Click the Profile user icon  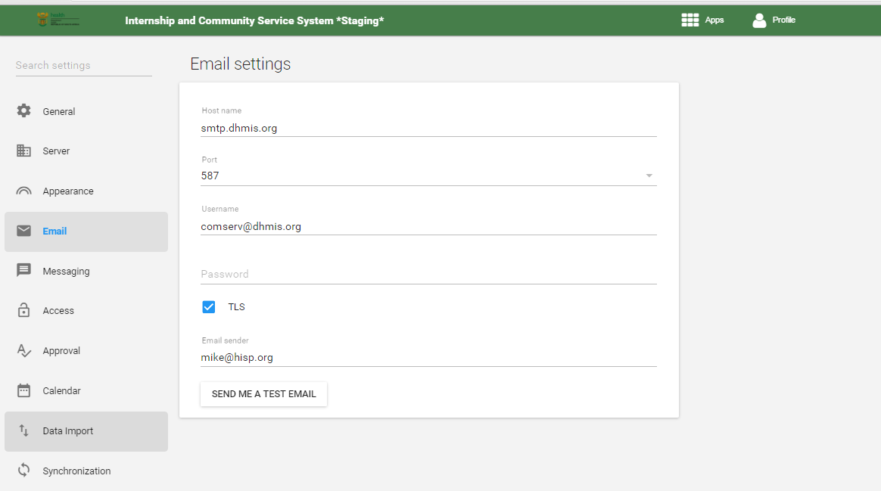point(759,20)
